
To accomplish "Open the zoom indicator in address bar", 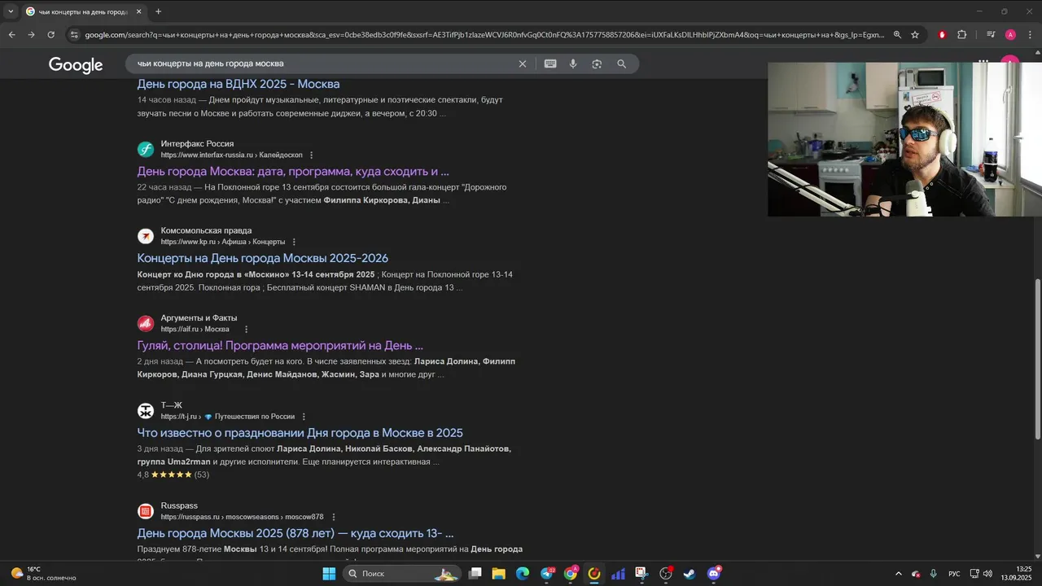I will pyautogui.click(x=897, y=35).
